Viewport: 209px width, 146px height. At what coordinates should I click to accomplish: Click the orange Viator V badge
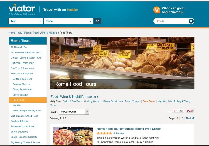tap(156, 10)
